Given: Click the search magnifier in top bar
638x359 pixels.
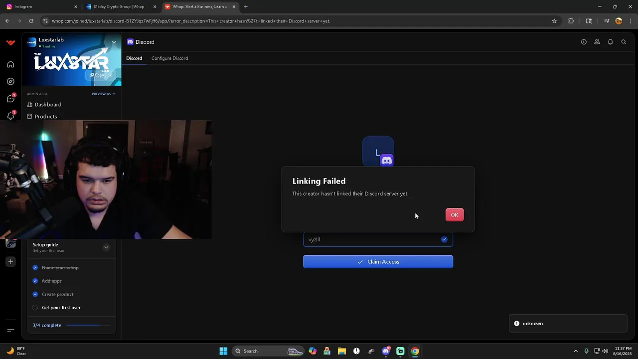Looking at the screenshot, I should (x=624, y=42).
